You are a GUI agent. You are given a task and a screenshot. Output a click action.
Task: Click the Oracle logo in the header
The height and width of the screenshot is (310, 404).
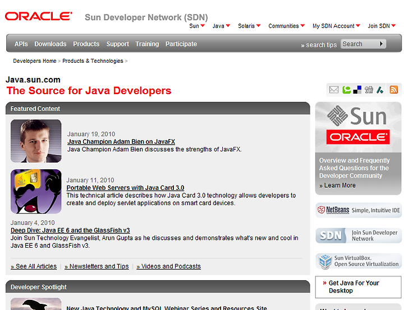pyautogui.click(x=39, y=16)
